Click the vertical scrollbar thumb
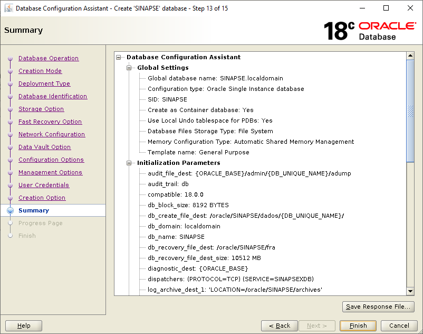 tap(410, 111)
